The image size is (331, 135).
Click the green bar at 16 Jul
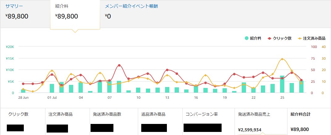[x=196, y=89]
